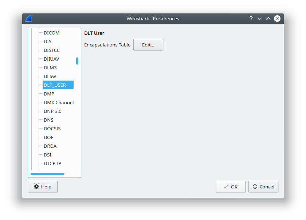Open DTCP-IP protocol preferences
This screenshot has width=306, height=220.
pos(52,164)
